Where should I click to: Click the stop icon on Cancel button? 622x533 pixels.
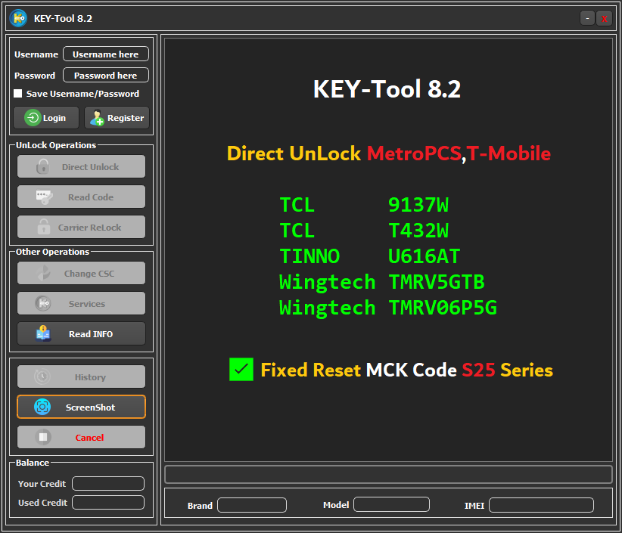tap(43, 437)
